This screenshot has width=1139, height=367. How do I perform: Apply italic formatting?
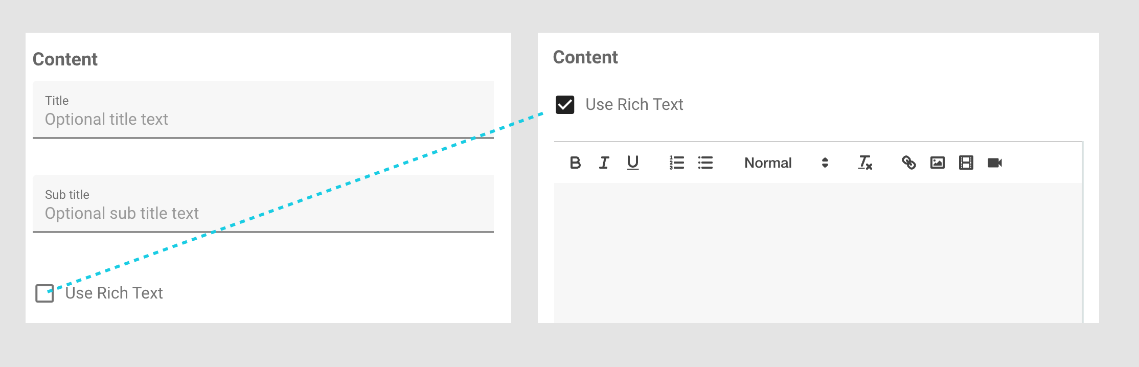click(x=604, y=163)
